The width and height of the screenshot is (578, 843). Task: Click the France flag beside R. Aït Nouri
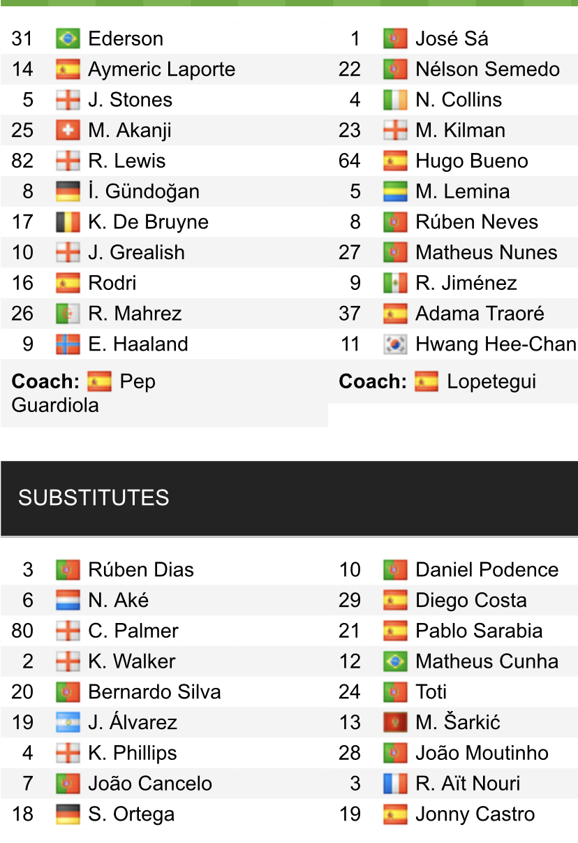pyautogui.click(x=395, y=784)
